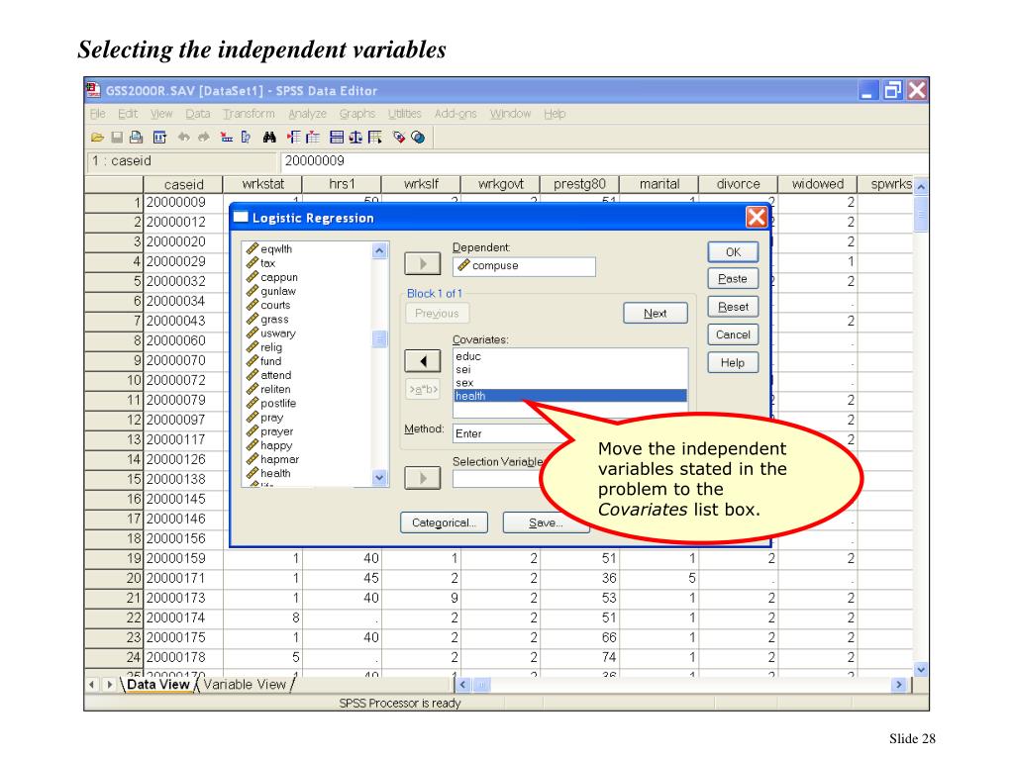Click the Weight Cases scale icon

[x=355, y=137]
